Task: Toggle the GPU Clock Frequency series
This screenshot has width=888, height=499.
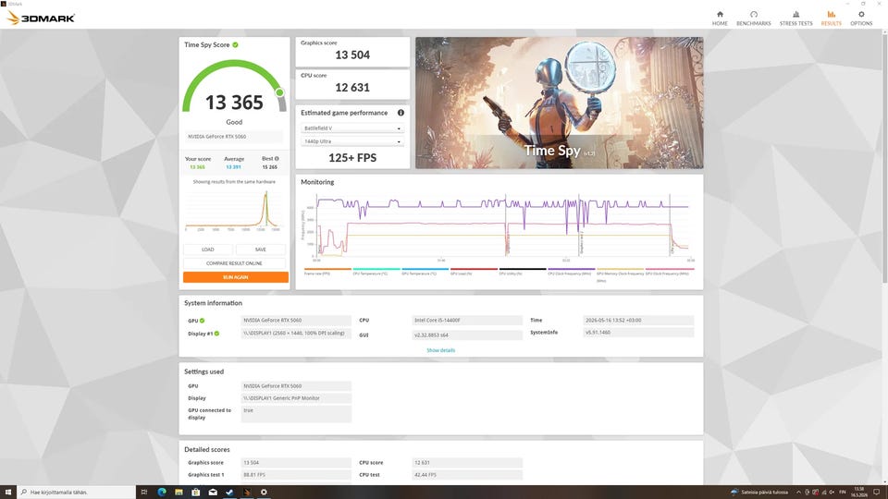Action: 670,272
